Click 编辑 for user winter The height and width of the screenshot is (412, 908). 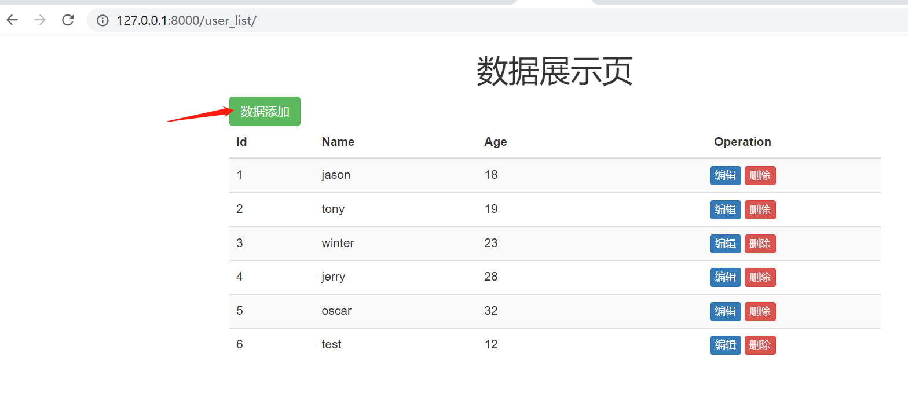(725, 244)
